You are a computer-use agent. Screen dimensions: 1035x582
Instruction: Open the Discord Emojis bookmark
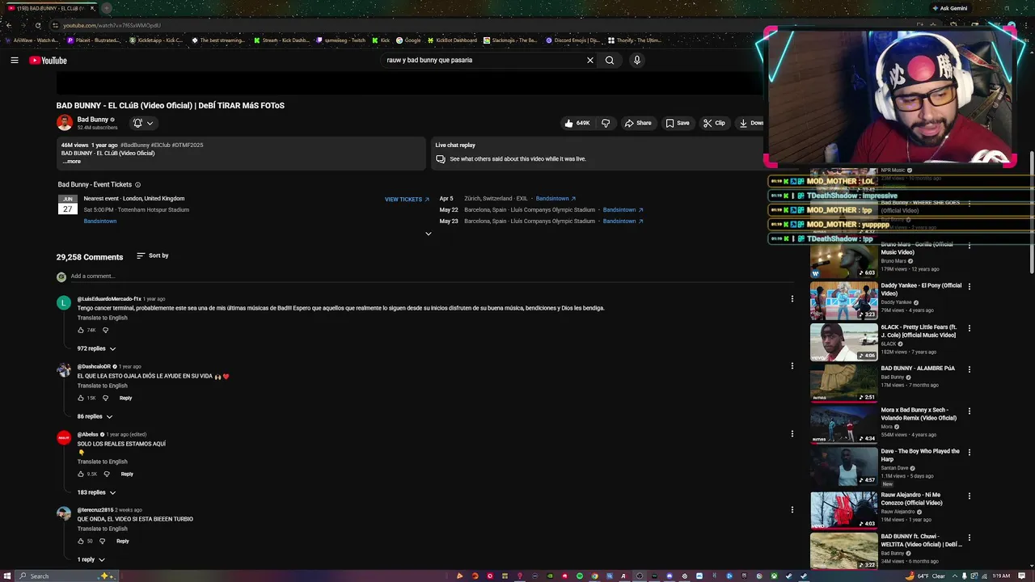(x=572, y=40)
